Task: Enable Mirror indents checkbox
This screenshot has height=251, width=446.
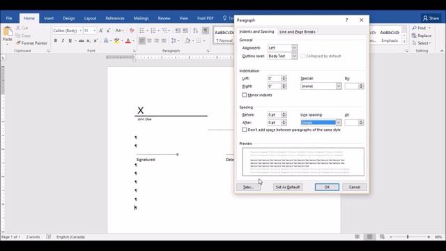Action: 245,95
